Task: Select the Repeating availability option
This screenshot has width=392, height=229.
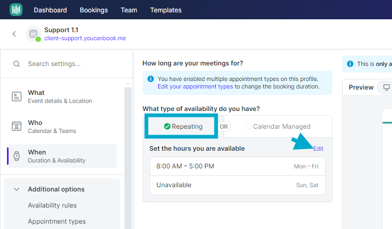Action: 183,127
